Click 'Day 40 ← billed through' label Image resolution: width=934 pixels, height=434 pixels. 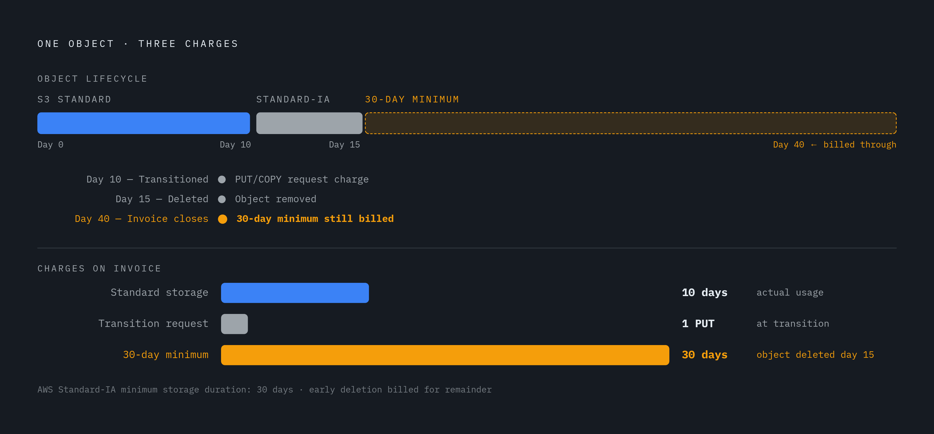pyautogui.click(x=835, y=145)
